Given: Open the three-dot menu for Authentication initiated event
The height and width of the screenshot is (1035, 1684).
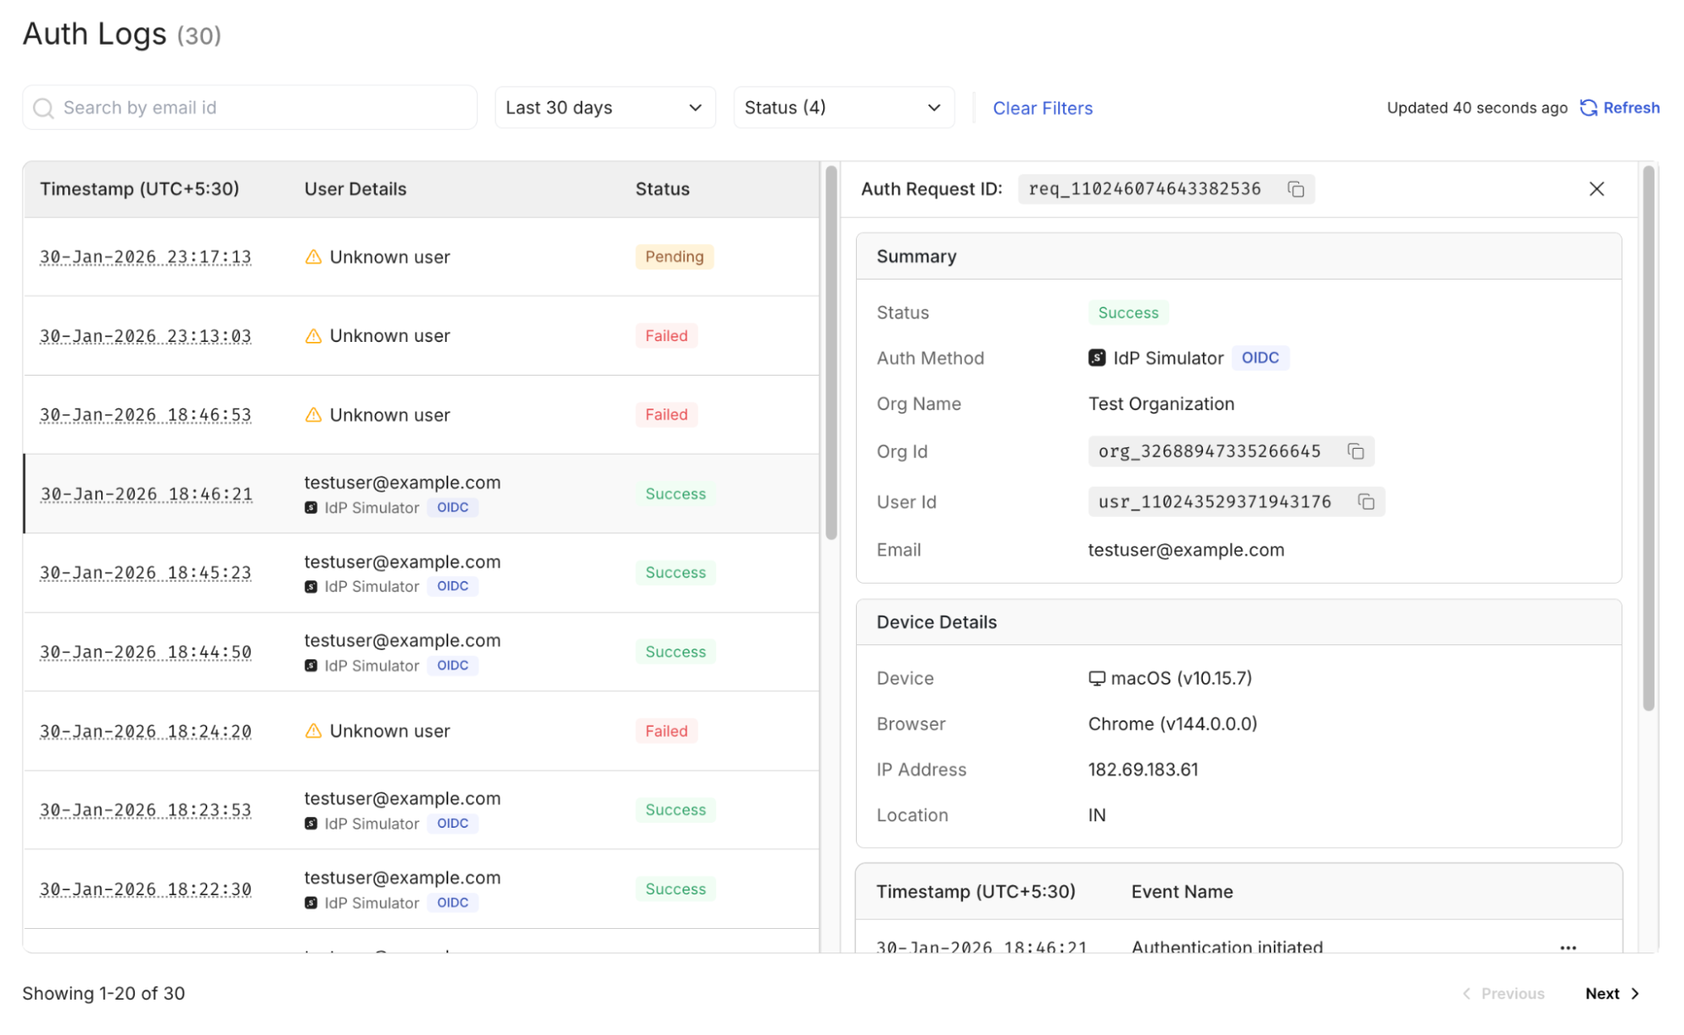Looking at the screenshot, I should coord(1567,947).
